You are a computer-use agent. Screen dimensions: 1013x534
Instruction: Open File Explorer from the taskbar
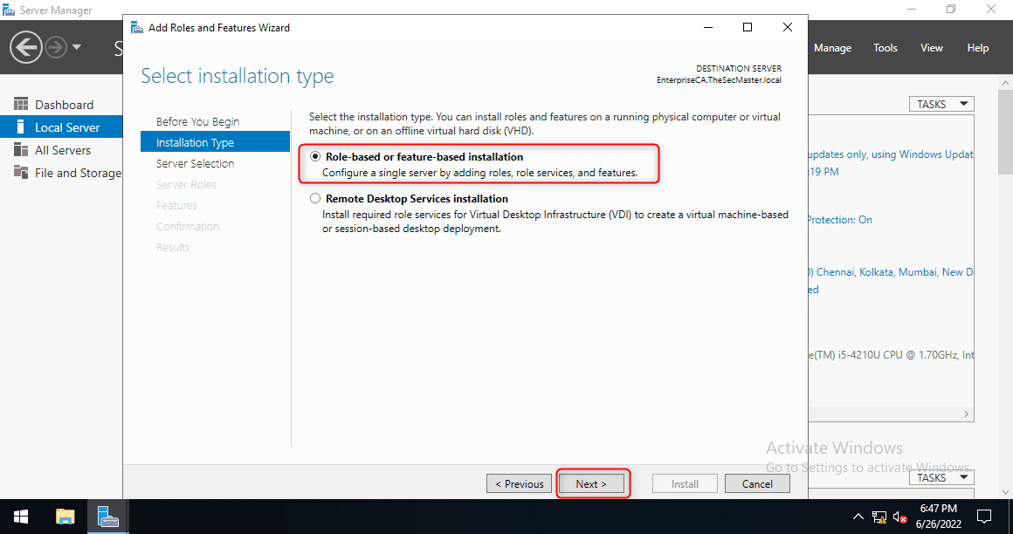tap(65, 517)
